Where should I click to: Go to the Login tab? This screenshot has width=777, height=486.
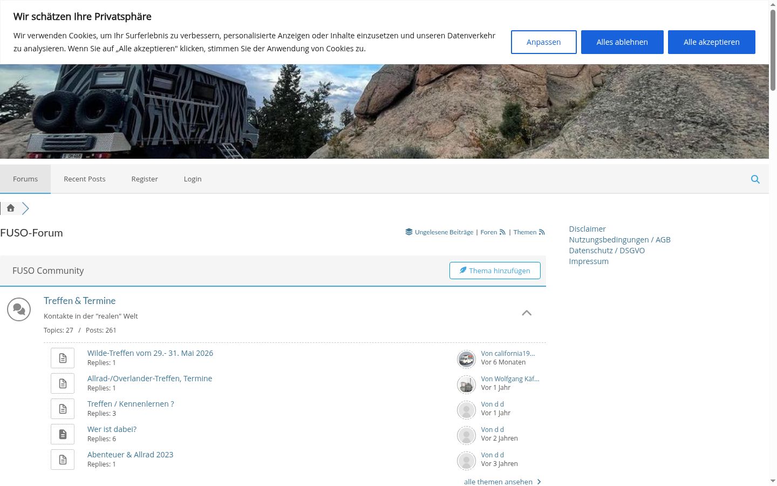coord(193,179)
